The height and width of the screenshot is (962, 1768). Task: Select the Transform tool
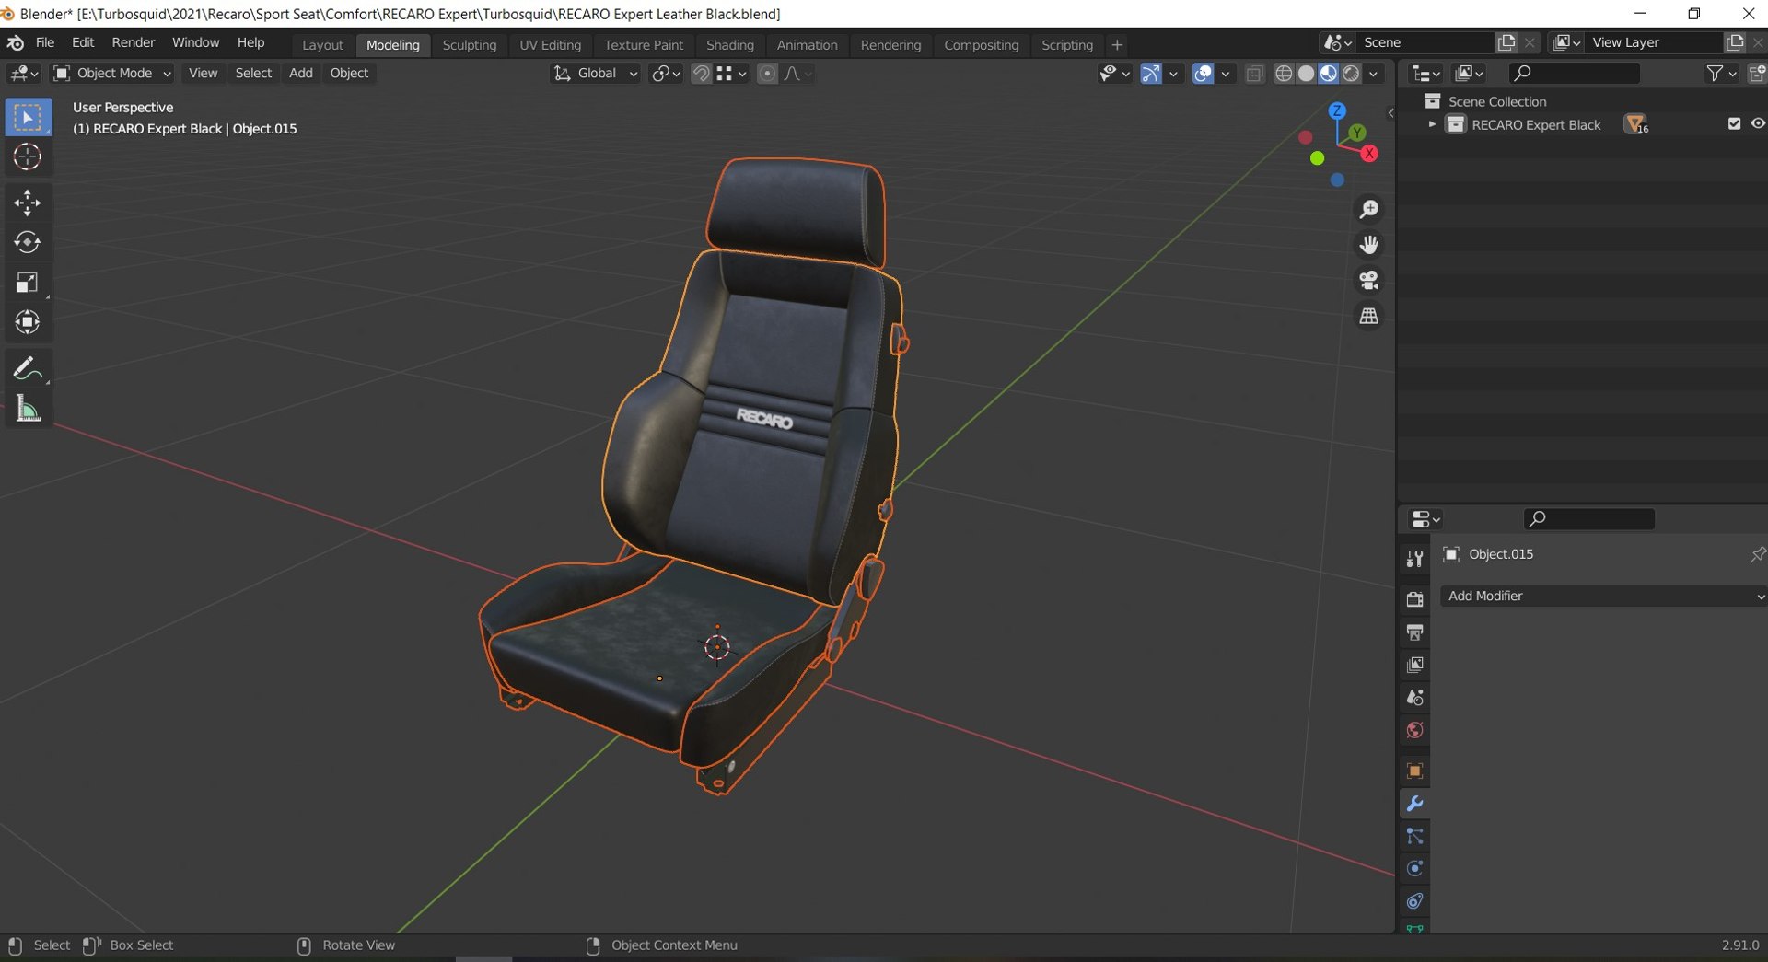click(28, 322)
